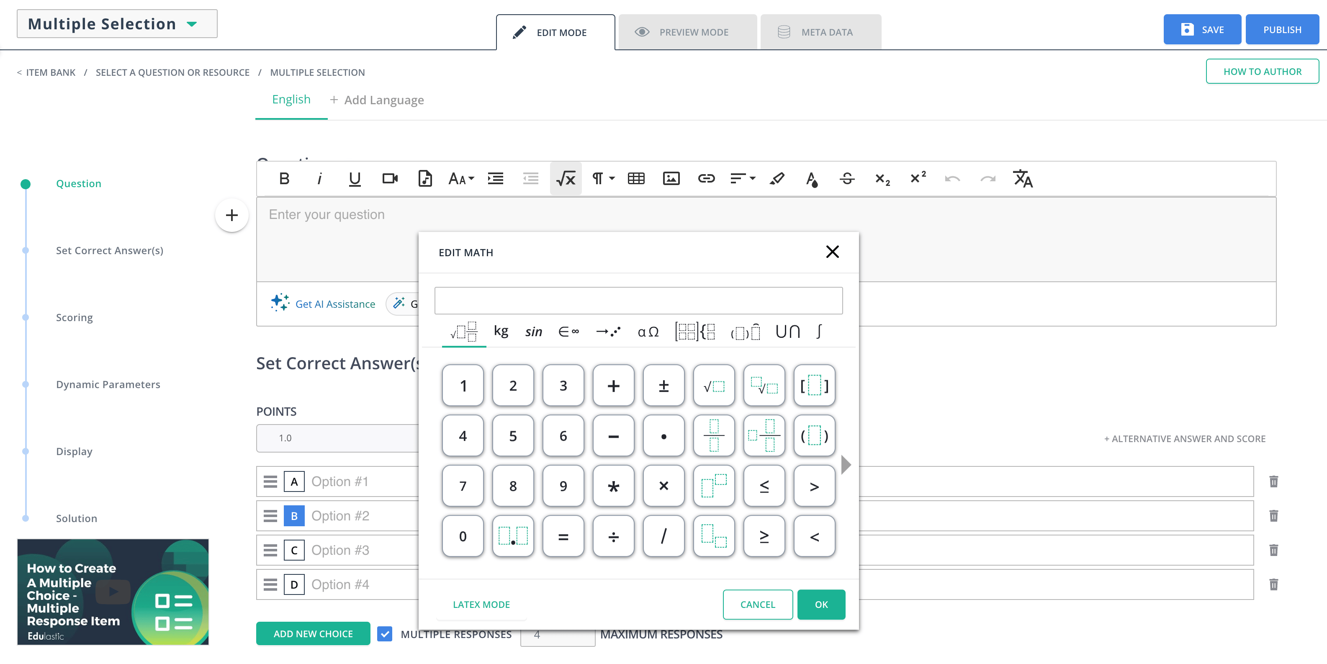Viewport: 1327px width, 664px height.
Task: Cancel the Edit Math dialog
Action: (757, 604)
